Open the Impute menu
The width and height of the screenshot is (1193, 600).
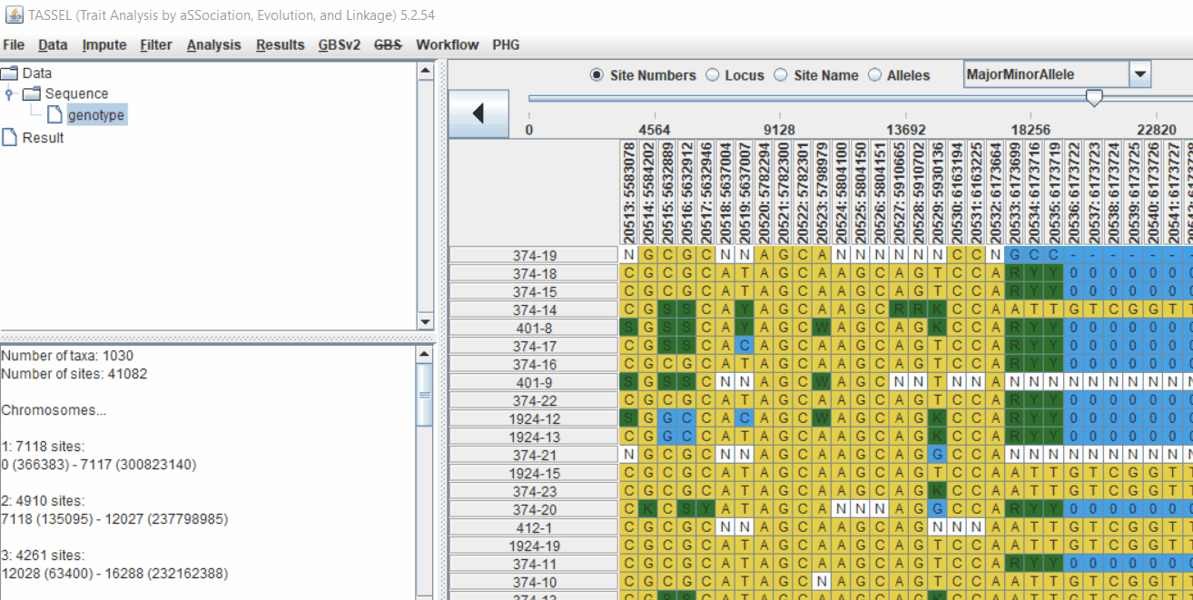(x=104, y=44)
